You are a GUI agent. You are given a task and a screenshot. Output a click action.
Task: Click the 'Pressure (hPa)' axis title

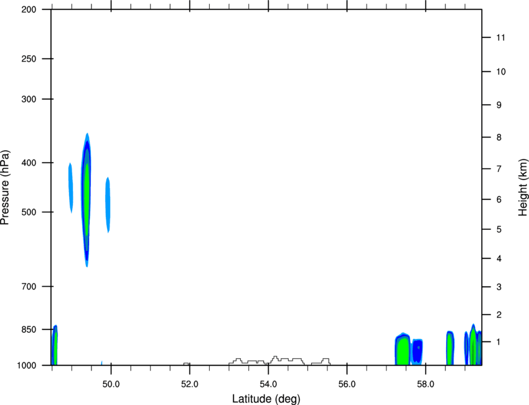[5, 188]
